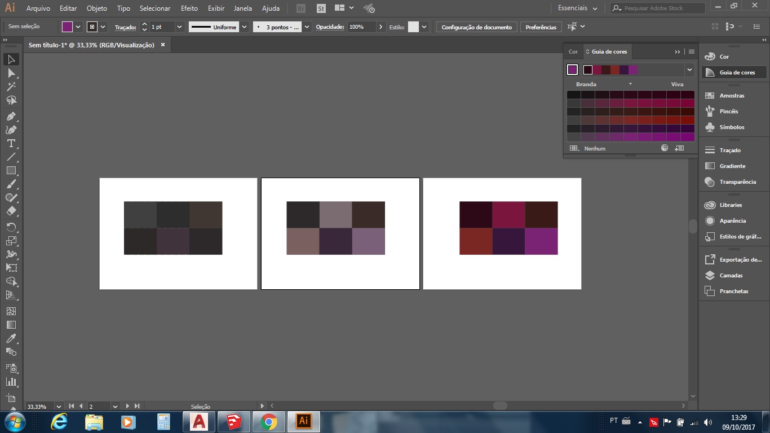Select the Lasso tool

tap(11, 100)
